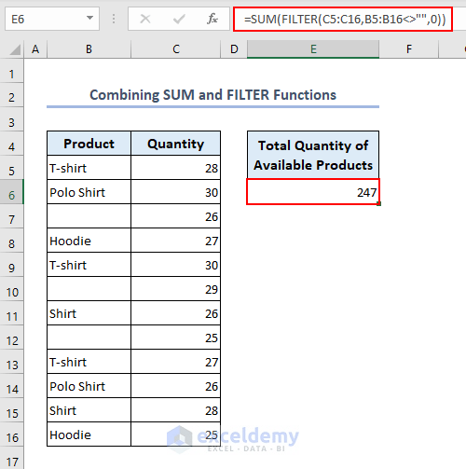
Task: Select 'Hoodie' cell in row 8
Action: point(89,241)
